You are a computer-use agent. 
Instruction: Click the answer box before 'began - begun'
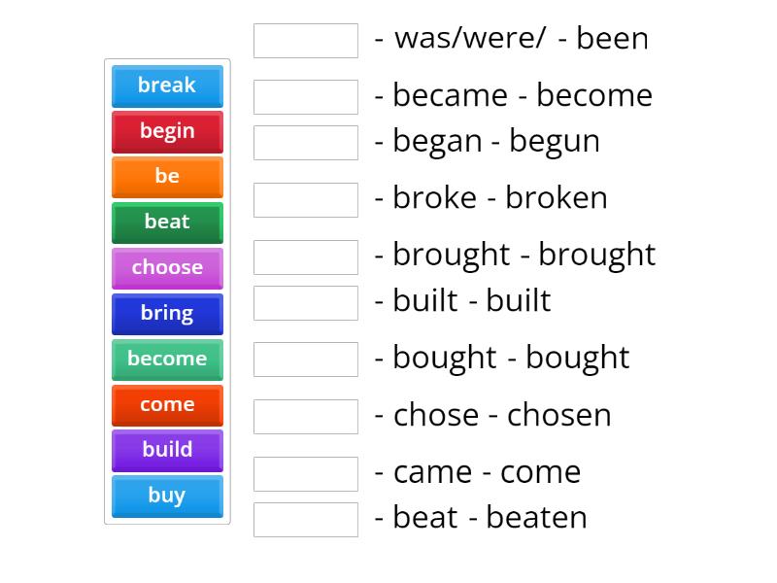tap(305, 142)
